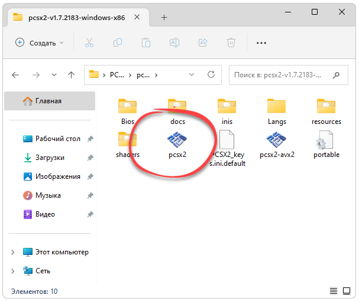
Task: Open the Создать dropdown menu
Action: point(40,42)
